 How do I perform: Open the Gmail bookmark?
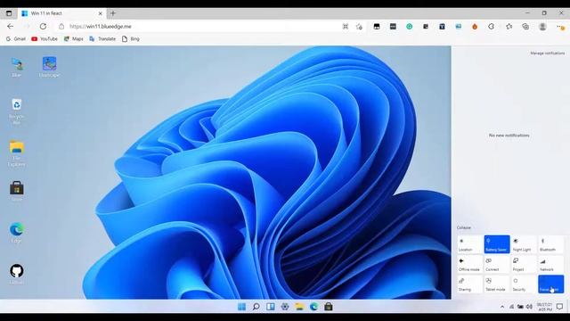pos(16,38)
